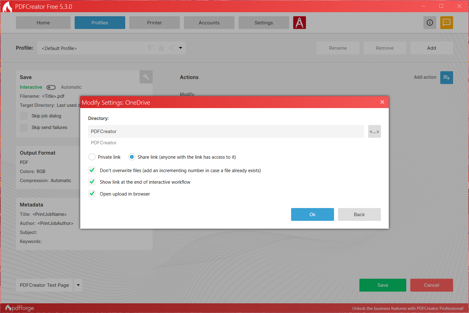Confirm dialog with Ok button
469x313 pixels.
tap(313, 215)
